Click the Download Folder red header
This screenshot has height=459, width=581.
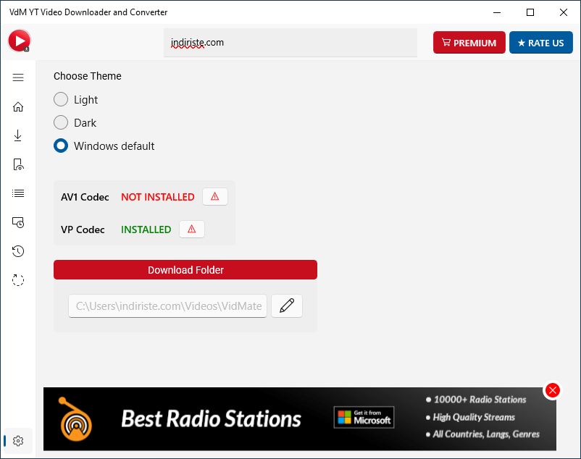pos(185,270)
